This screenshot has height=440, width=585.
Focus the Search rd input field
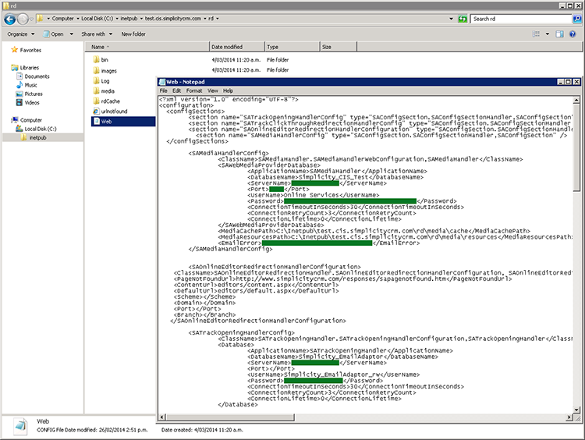[521, 19]
